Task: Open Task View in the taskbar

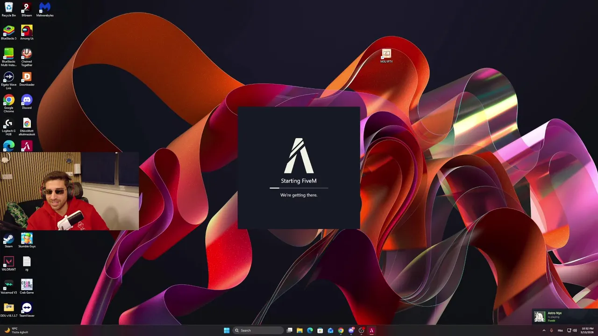Action: coord(290,330)
